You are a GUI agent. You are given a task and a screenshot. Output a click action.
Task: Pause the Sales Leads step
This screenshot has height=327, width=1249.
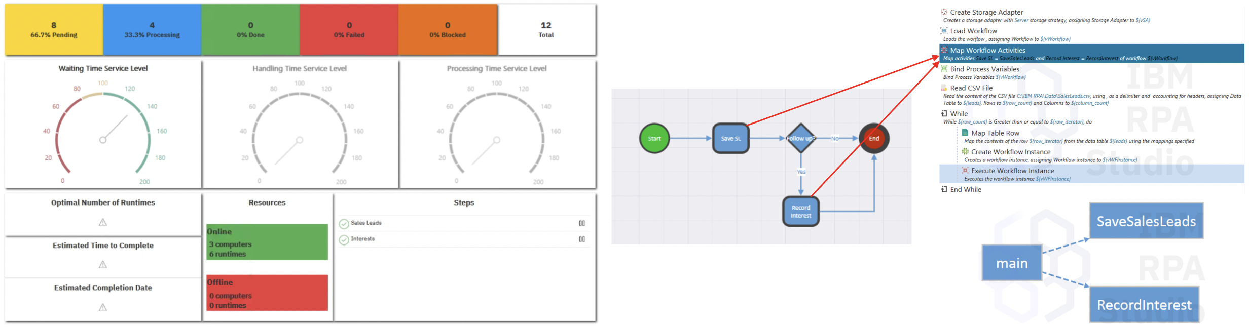582,223
